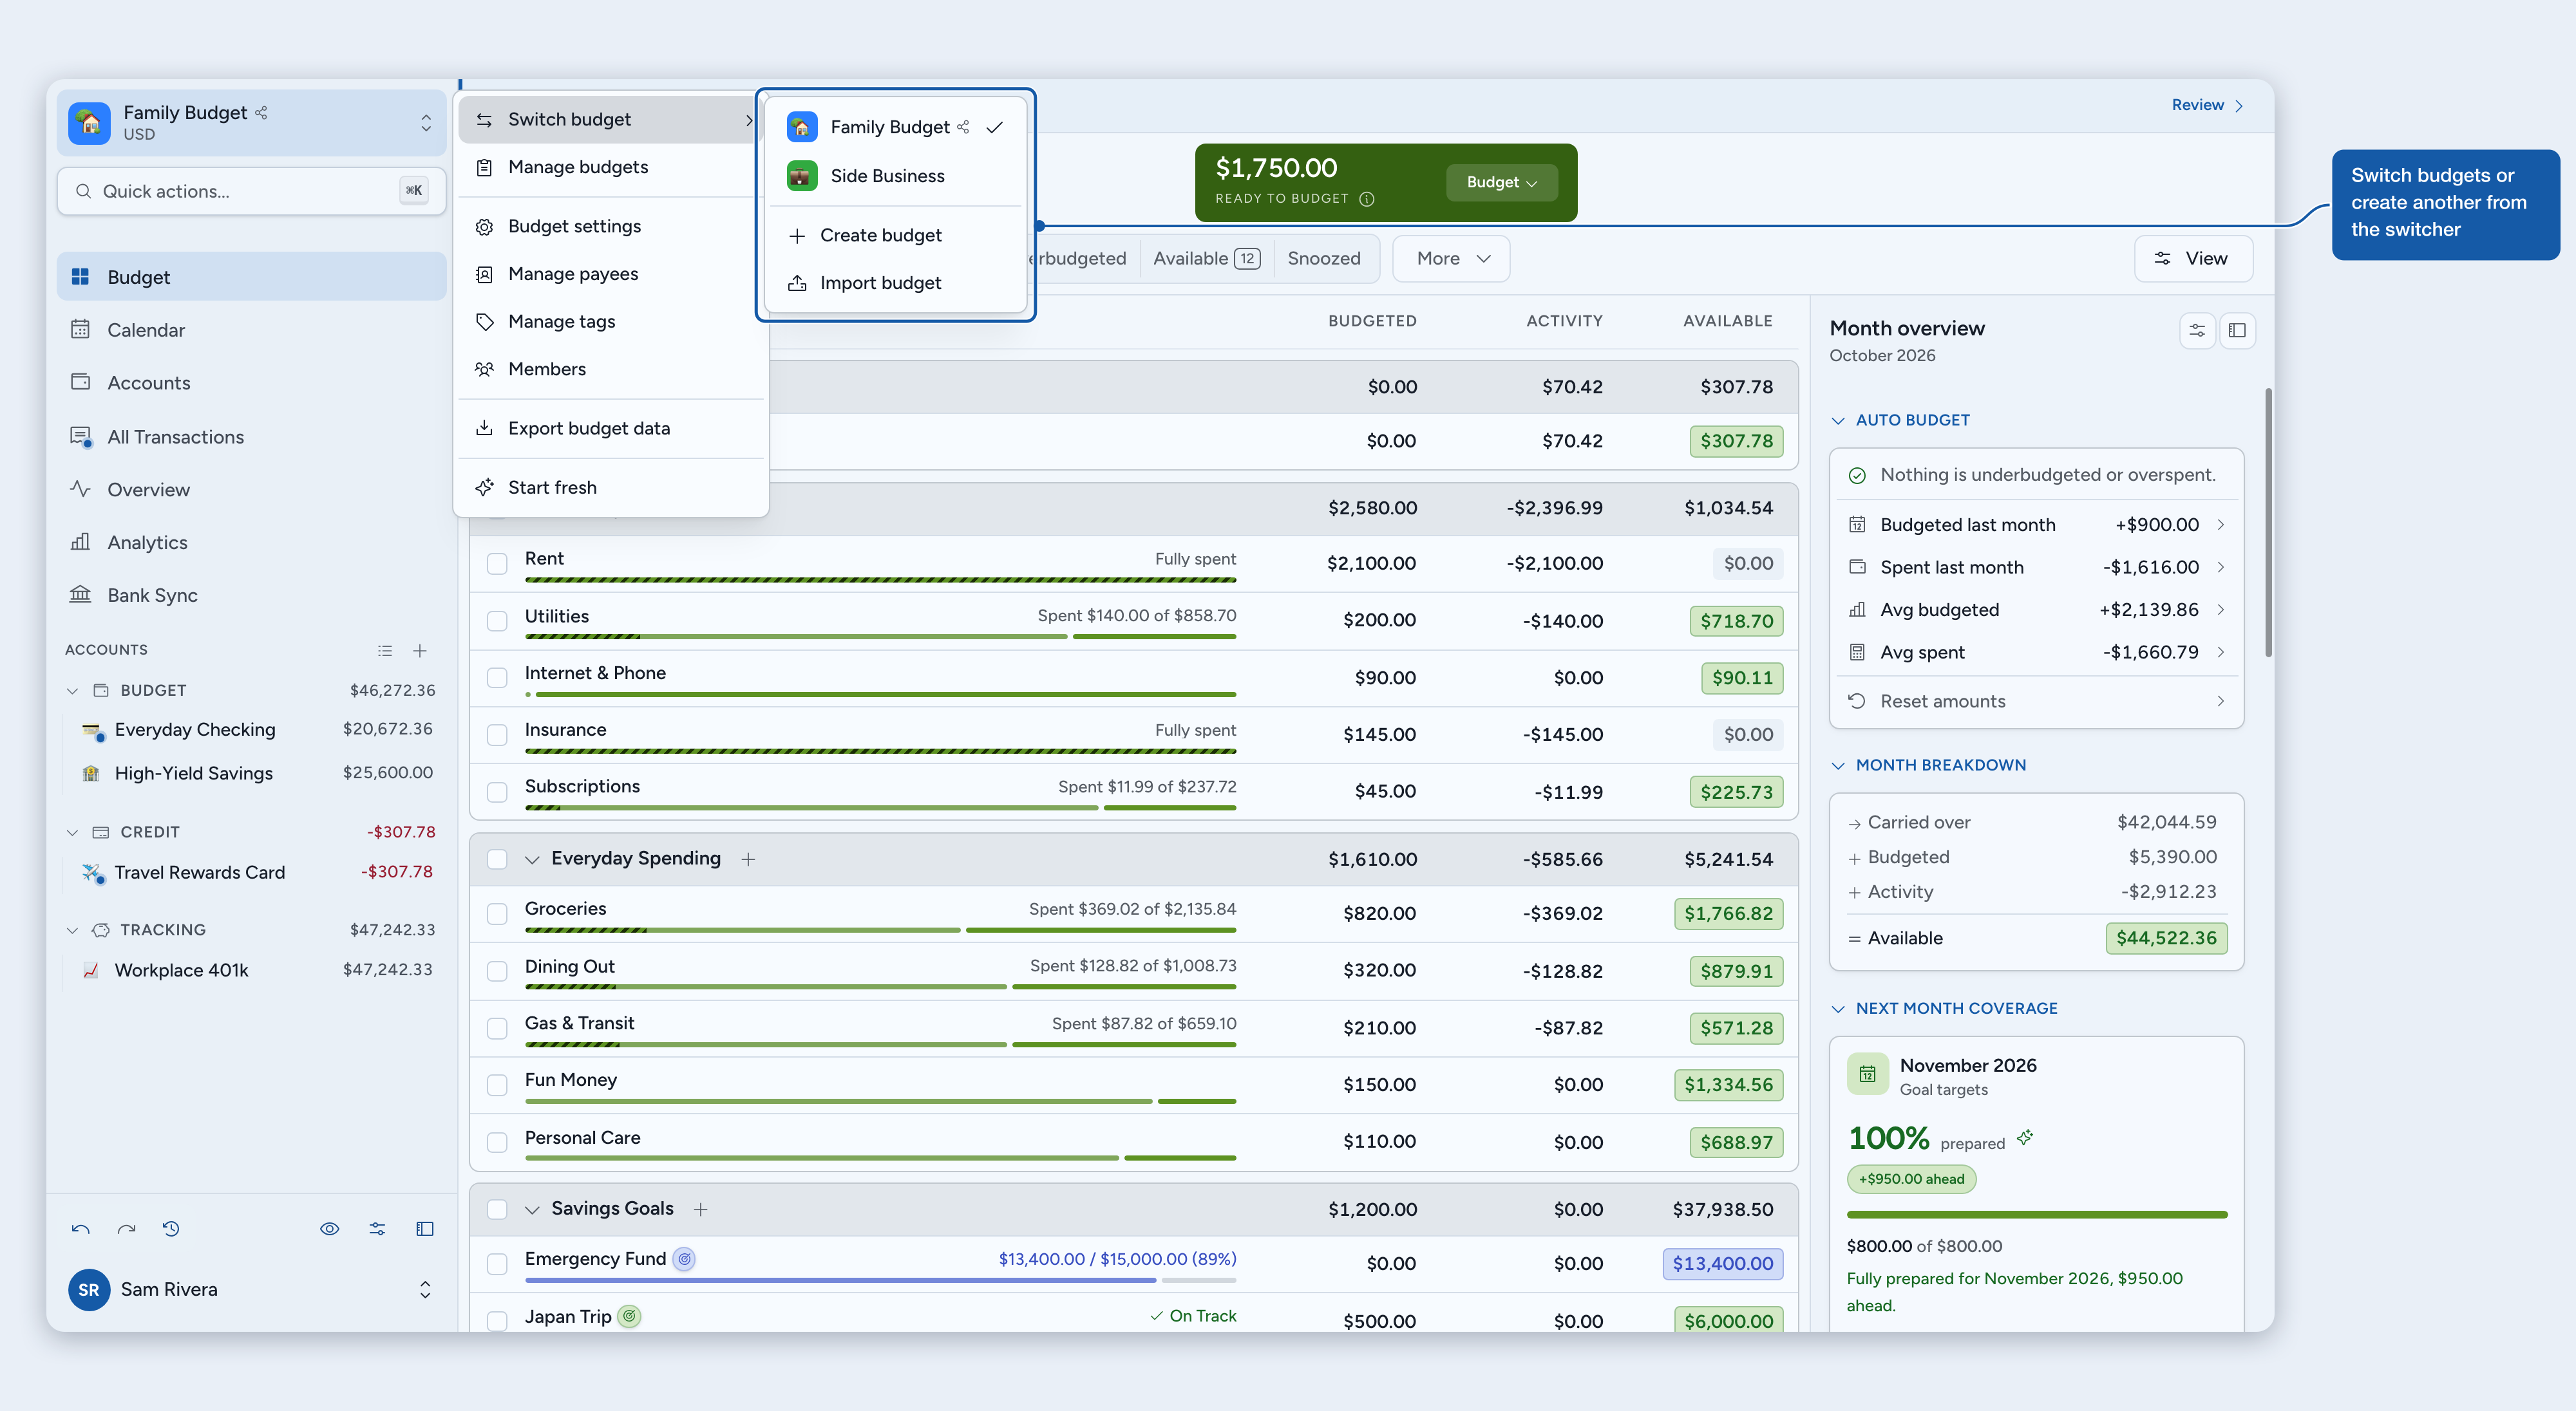Add category to Savings Goals group

(x=701, y=1209)
